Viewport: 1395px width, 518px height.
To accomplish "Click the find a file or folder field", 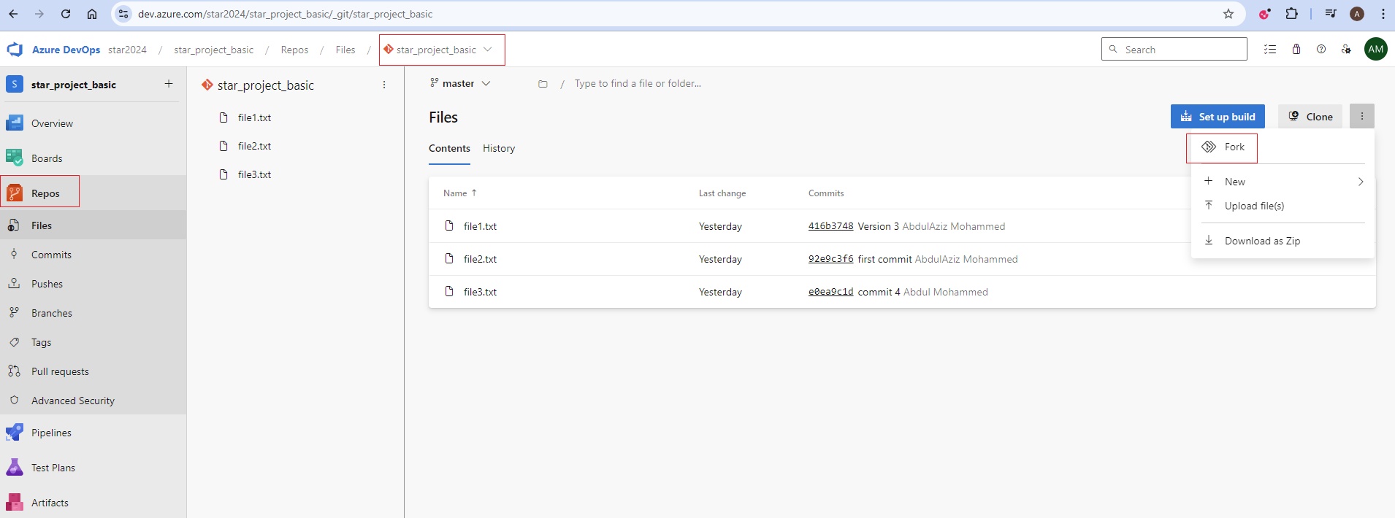I will 638,84.
